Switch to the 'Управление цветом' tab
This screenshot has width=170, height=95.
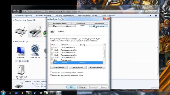click(60, 23)
